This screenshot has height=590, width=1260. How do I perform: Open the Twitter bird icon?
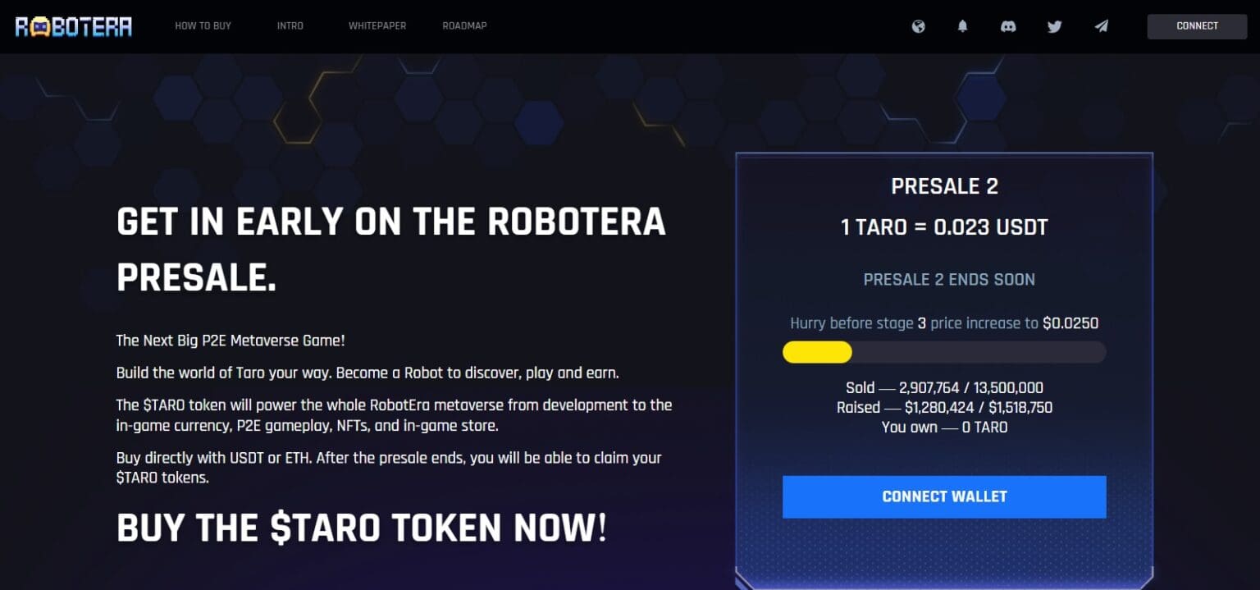[1055, 26]
